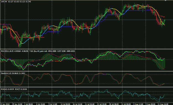
Task: Click the 9 Jul 12:00 time label
Action: (x=53, y=104)
